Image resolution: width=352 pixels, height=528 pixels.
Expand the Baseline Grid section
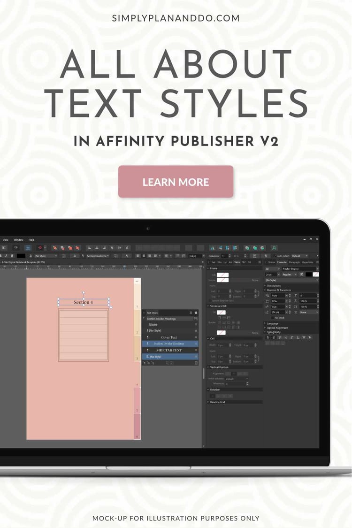pyautogui.click(x=208, y=402)
